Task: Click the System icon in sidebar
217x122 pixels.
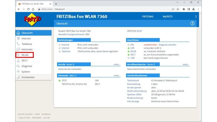Action: click(18, 71)
